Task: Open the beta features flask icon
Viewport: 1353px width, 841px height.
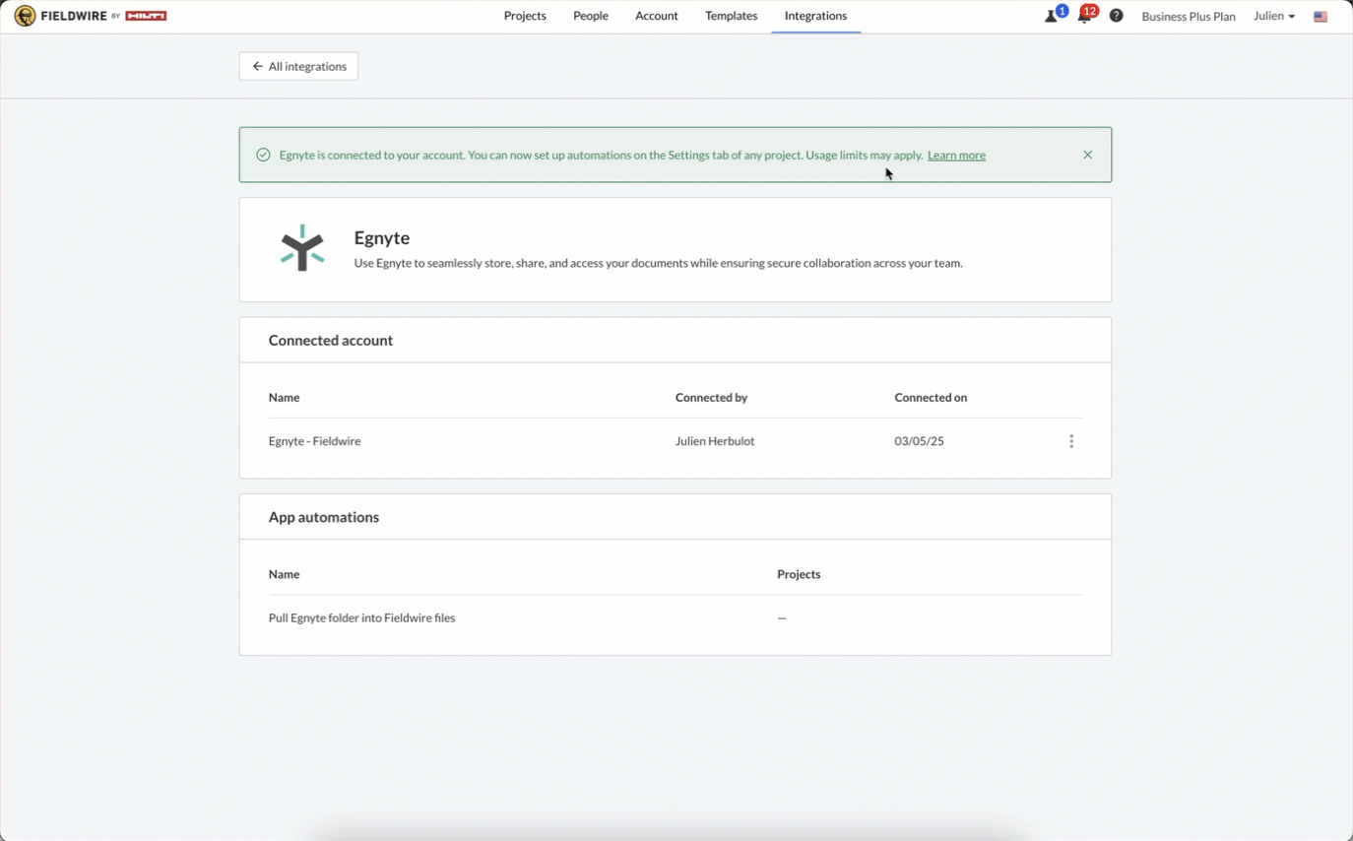Action: pos(1052,17)
